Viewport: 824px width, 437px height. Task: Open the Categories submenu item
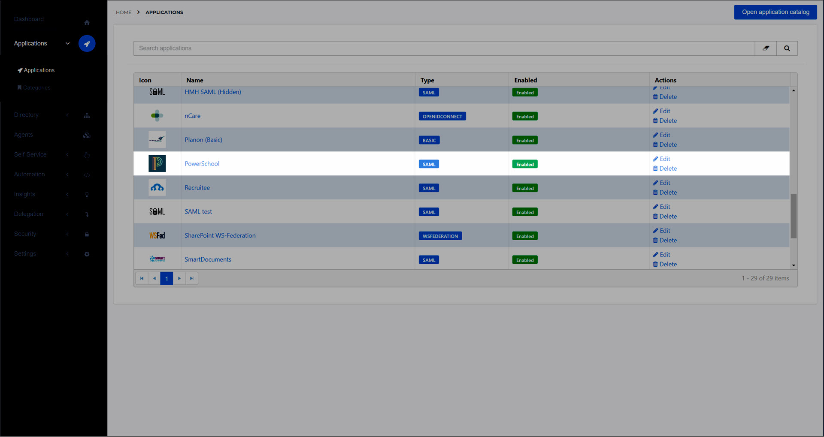(x=34, y=87)
